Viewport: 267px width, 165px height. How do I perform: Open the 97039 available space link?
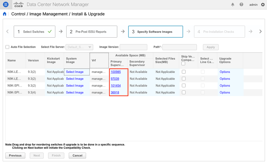click(x=115, y=79)
